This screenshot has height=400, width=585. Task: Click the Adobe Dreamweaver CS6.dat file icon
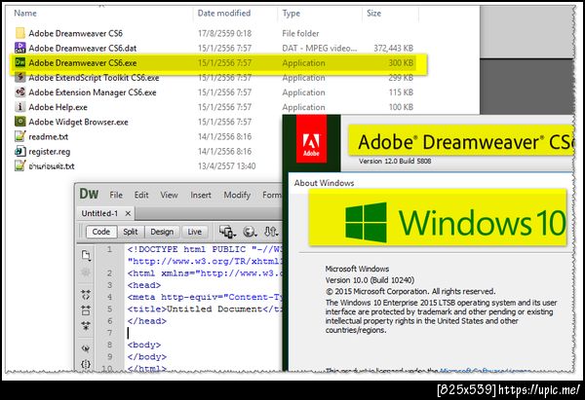coord(19,48)
